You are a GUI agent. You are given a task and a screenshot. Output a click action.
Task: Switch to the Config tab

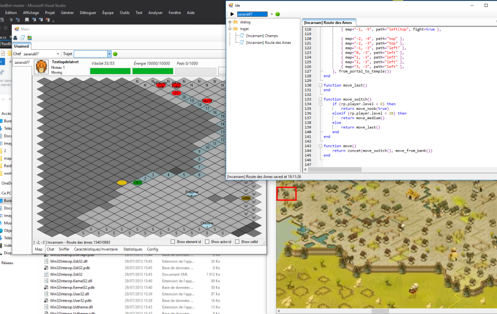click(153, 250)
